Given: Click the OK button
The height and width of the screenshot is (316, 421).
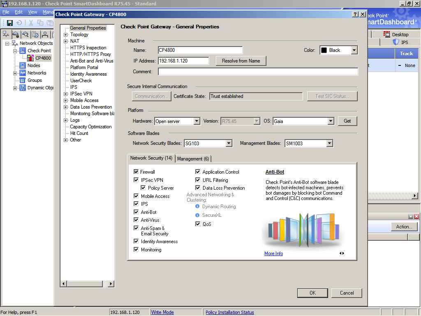Looking at the screenshot, I should [312, 293].
